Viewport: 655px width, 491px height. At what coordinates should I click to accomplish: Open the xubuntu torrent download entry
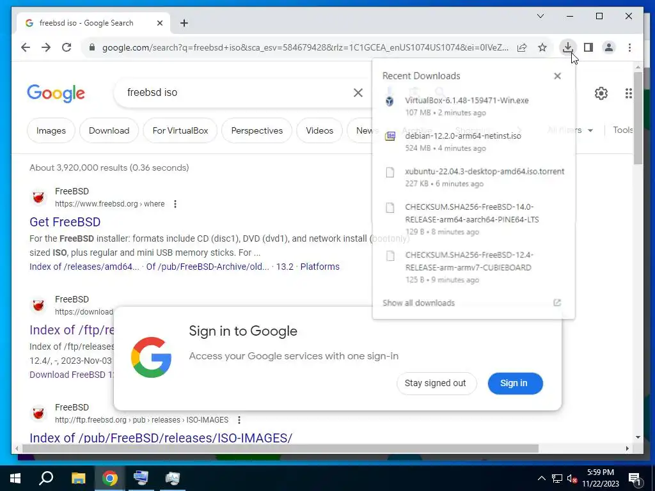point(473,177)
